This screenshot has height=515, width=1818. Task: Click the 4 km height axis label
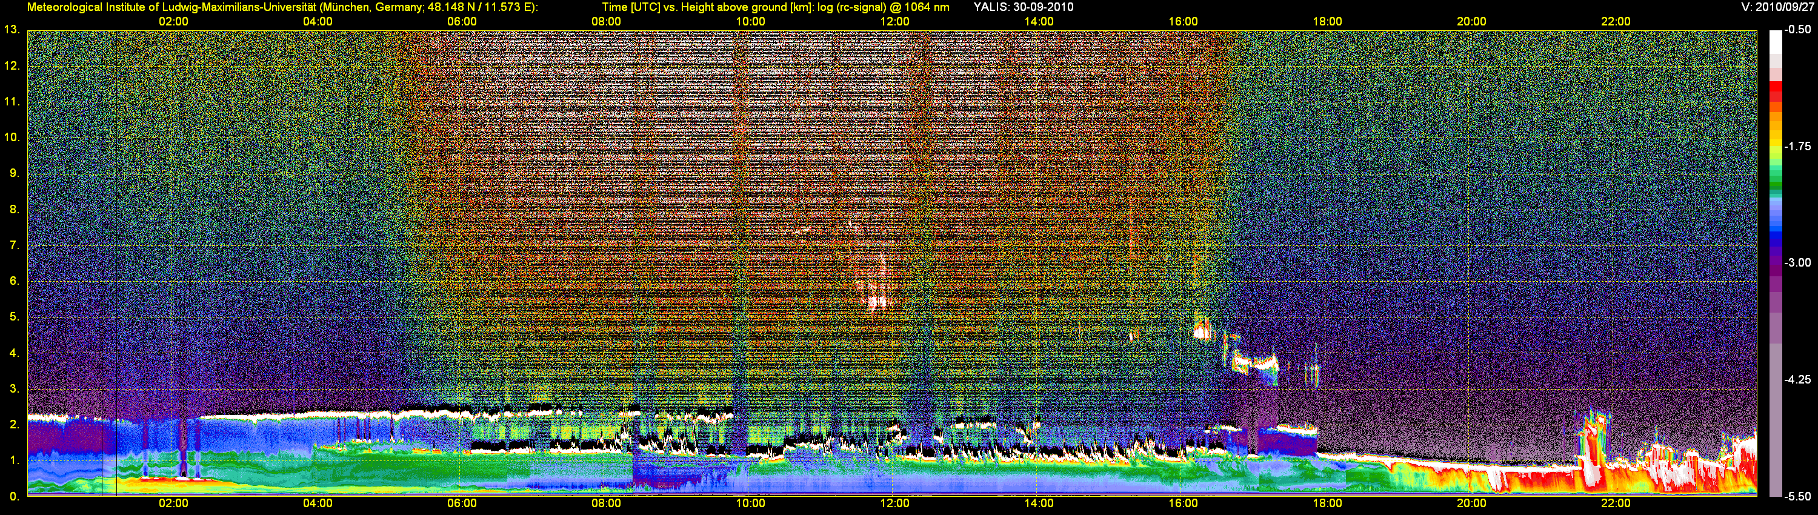tap(14, 353)
